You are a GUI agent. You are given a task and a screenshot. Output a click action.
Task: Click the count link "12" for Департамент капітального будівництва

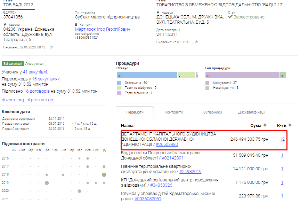click(282, 139)
